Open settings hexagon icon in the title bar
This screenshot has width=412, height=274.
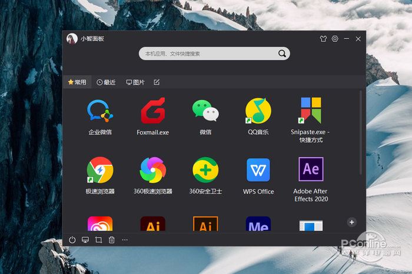(x=335, y=39)
